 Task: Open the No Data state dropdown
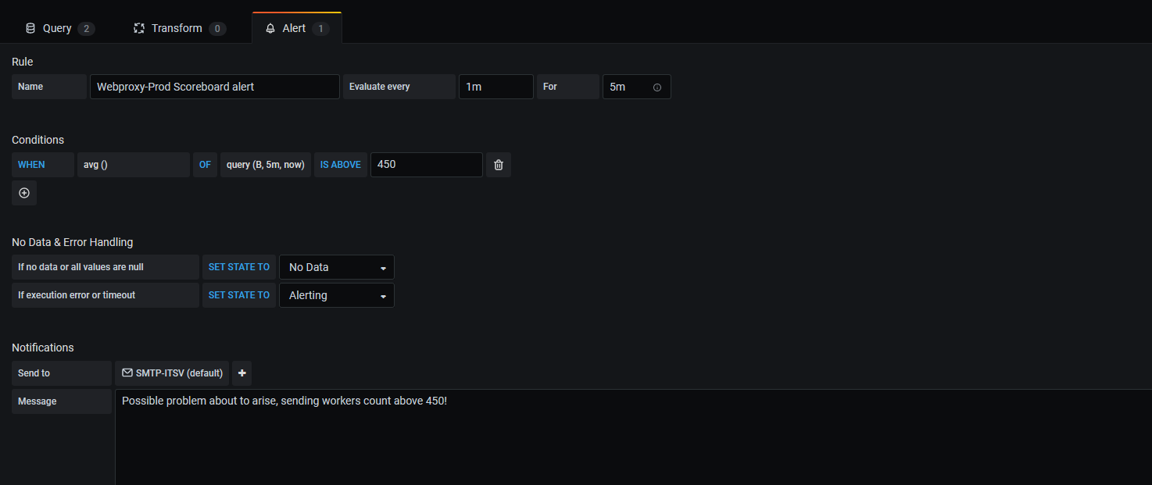point(336,267)
